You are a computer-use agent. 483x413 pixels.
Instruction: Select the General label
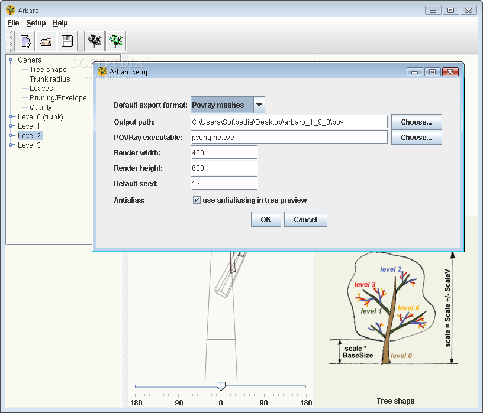coord(31,60)
